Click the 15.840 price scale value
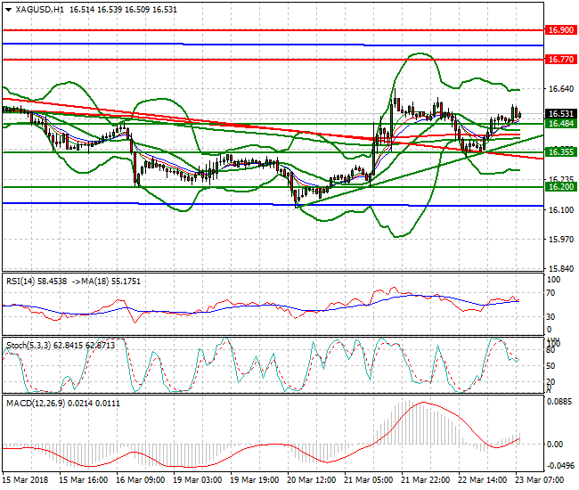The width and height of the screenshot is (579, 490). (560, 269)
